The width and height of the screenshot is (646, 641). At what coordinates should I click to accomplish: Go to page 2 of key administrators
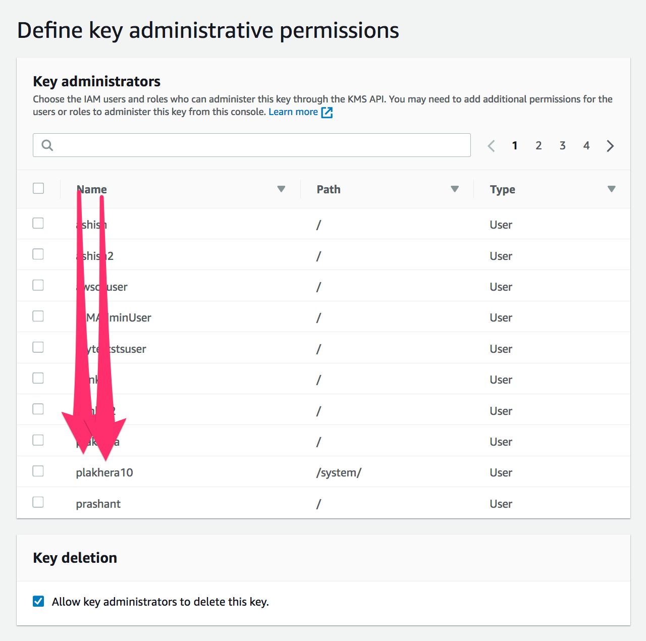pyautogui.click(x=539, y=145)
